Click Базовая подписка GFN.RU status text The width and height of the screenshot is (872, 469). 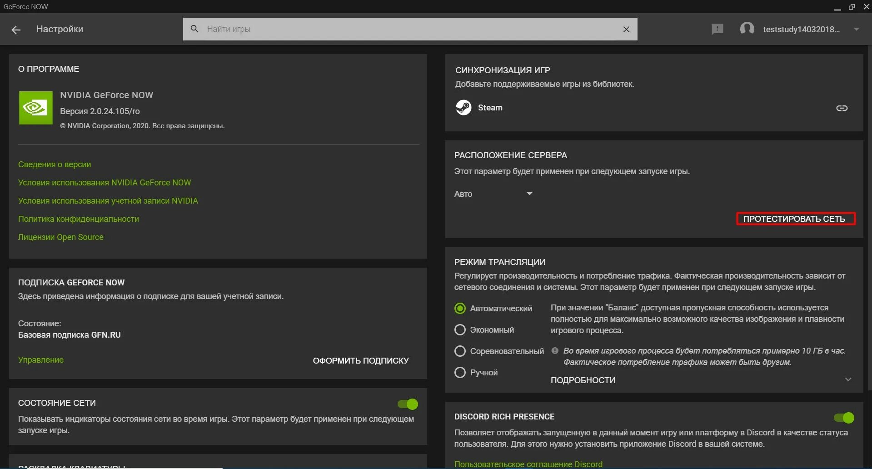(70, 335)
